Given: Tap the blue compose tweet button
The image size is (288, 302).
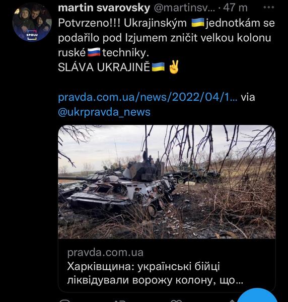Looking at the screenshot, I should 258,296.
